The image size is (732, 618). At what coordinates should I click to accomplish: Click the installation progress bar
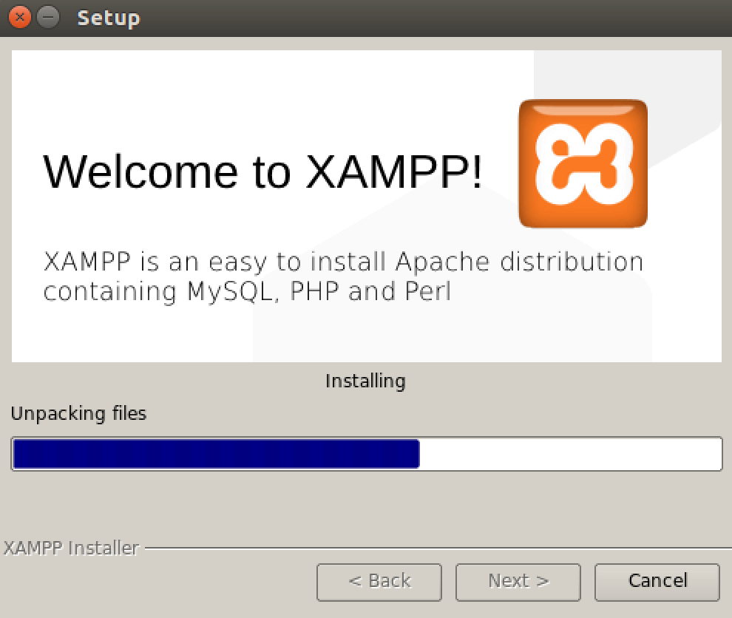coord(366,454)
